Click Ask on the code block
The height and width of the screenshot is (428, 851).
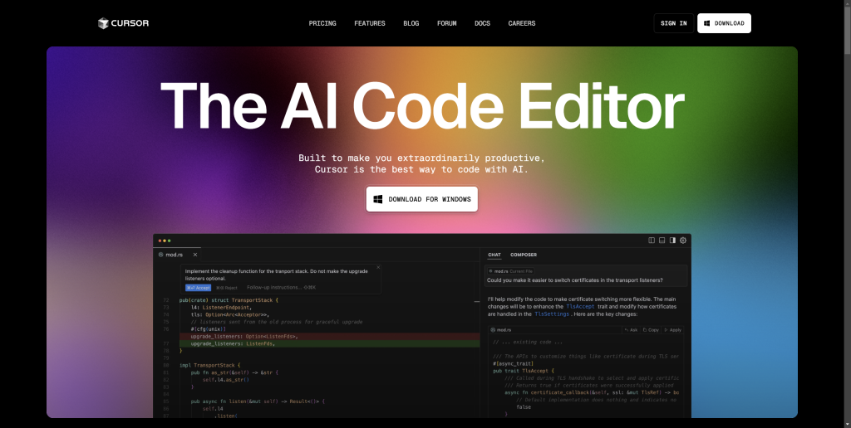[632, 329]
